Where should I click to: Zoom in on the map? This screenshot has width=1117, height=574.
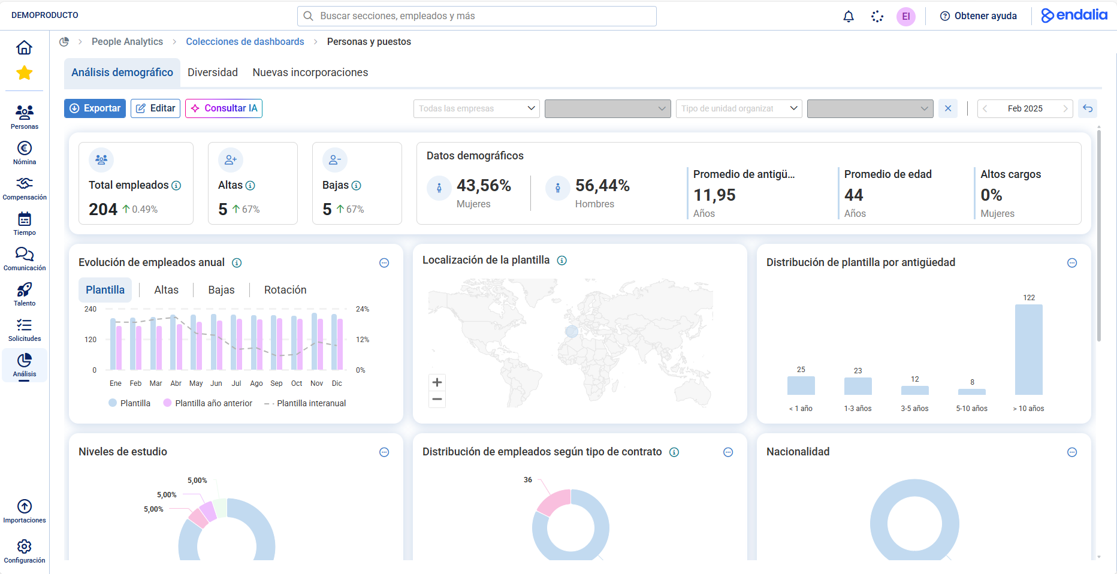click(x=437, y=382)
